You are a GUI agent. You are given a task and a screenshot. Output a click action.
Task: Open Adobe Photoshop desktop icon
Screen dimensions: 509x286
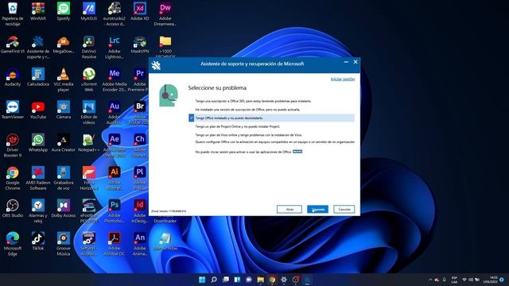coord(115,211)
